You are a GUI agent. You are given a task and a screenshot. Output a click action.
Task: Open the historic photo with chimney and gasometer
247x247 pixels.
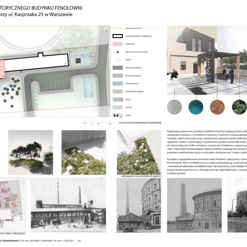click(x=139, y=205)
